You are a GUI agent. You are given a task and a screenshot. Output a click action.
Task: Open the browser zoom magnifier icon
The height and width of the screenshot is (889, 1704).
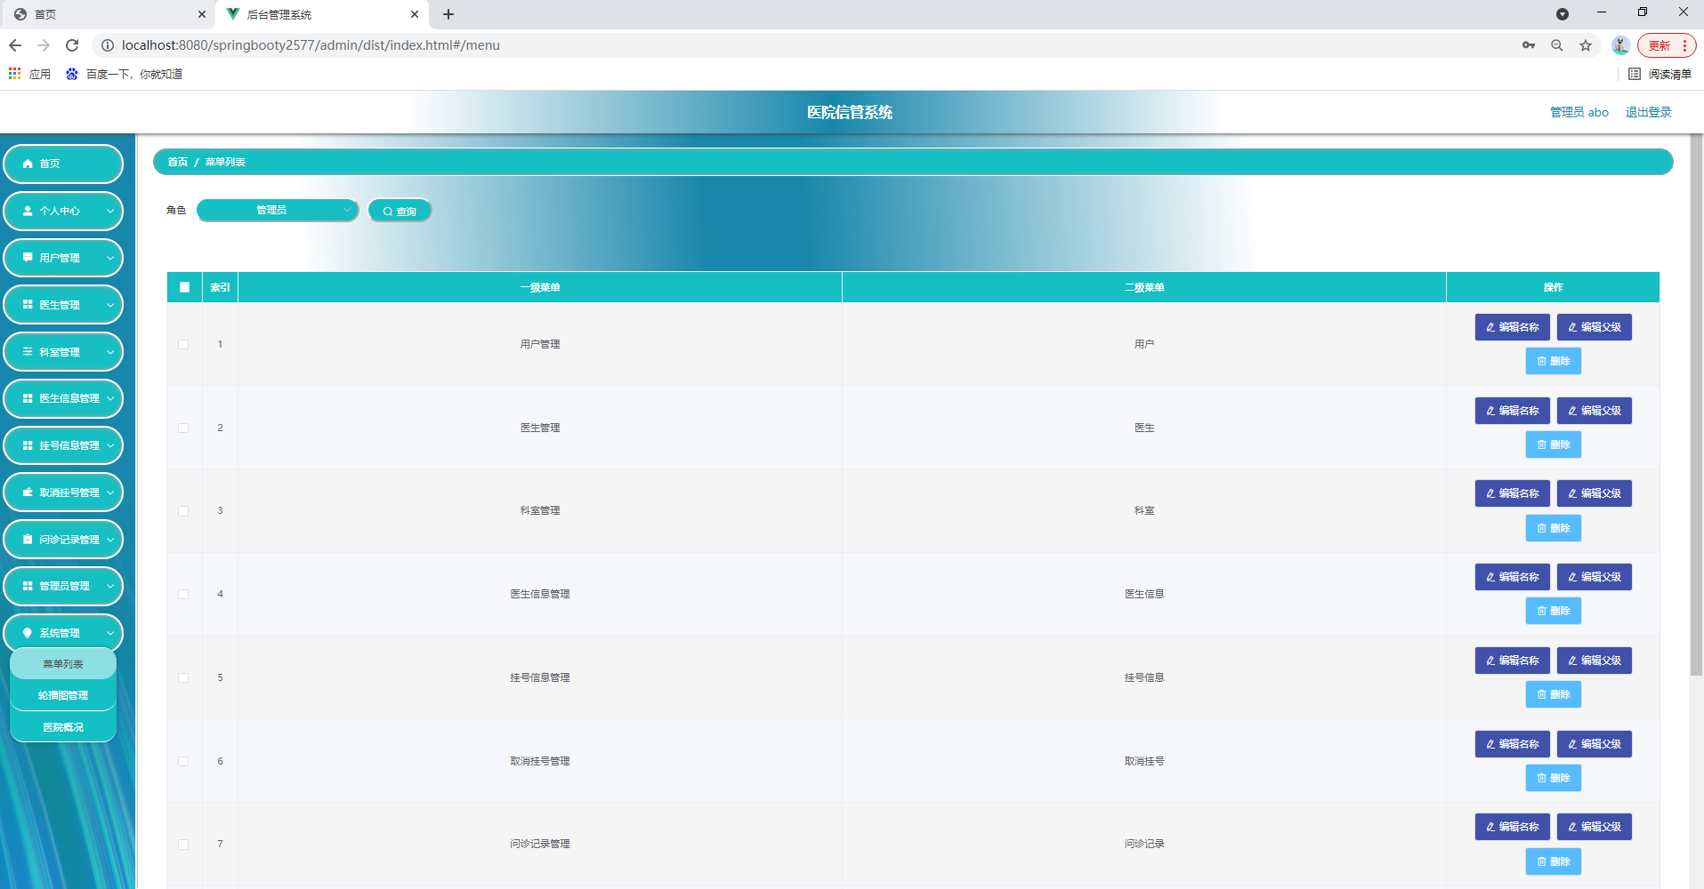[1557, 45]
